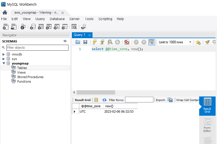Screen dimensions: 217x144
Task: Open the View menu
Action: 27,19
